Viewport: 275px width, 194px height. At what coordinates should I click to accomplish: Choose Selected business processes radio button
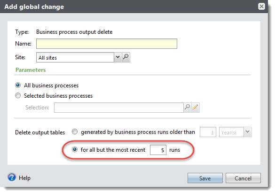coord(18,95)
